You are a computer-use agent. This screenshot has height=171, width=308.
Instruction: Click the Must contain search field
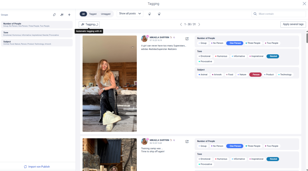pos(281,14)
